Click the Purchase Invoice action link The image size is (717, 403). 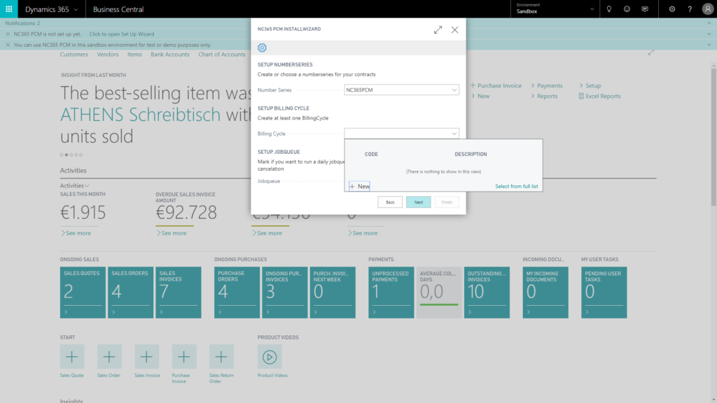(496, 85)
